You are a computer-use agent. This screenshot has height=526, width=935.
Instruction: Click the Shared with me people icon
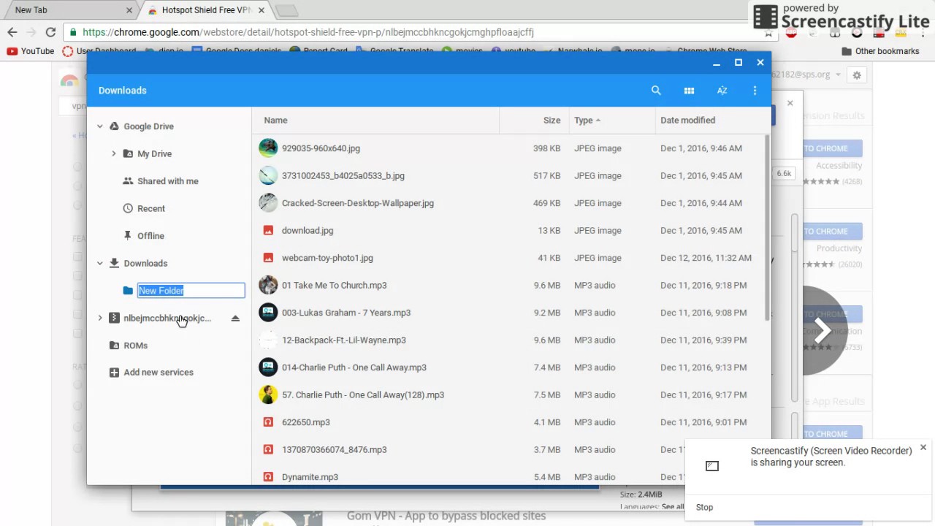point(128,181)
